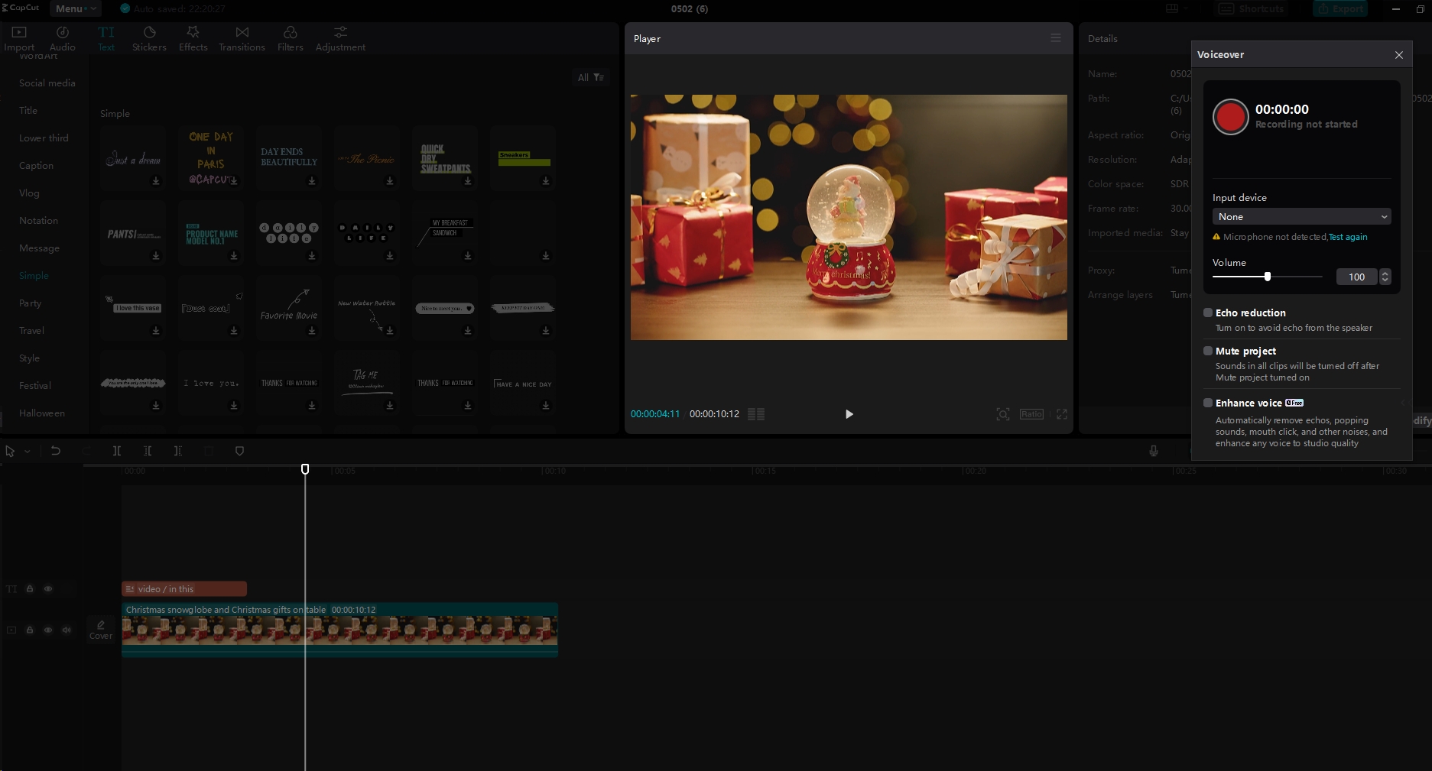
Task: Open the Stickers tab
Action: pos(149,38)
